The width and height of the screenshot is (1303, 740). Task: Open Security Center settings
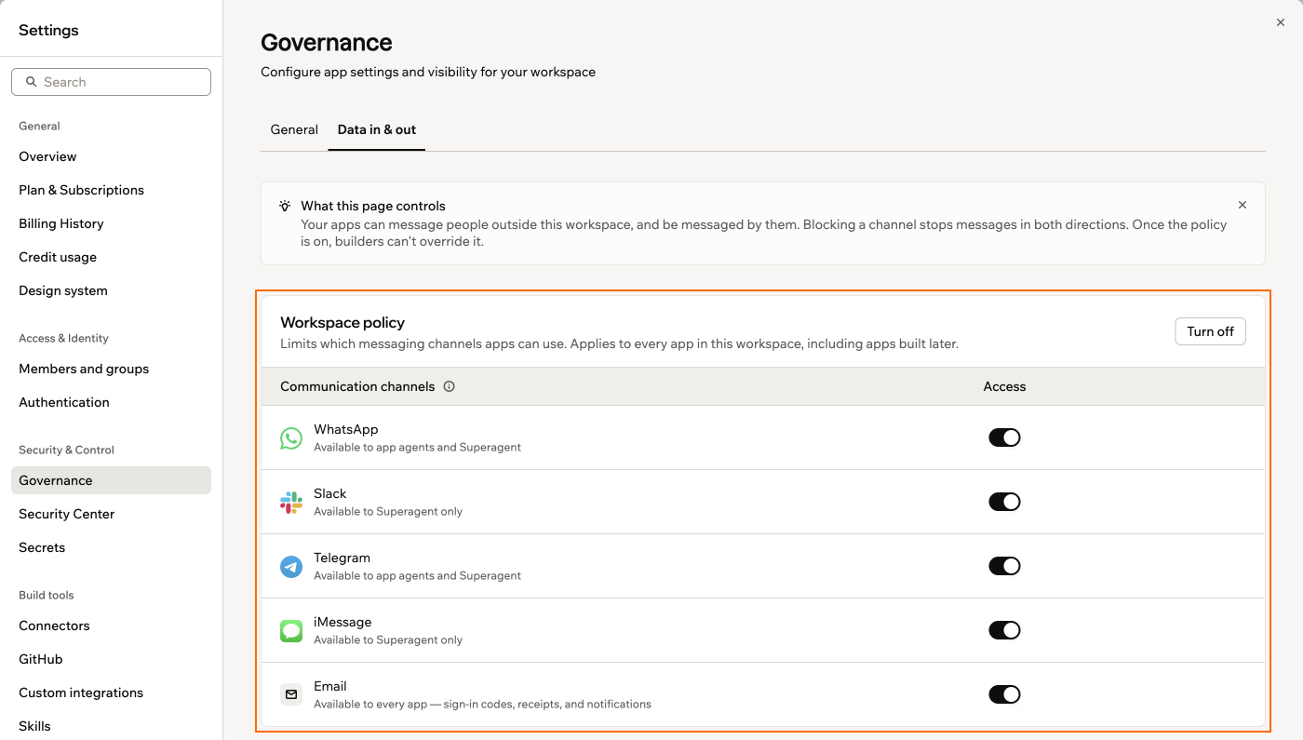111,514
